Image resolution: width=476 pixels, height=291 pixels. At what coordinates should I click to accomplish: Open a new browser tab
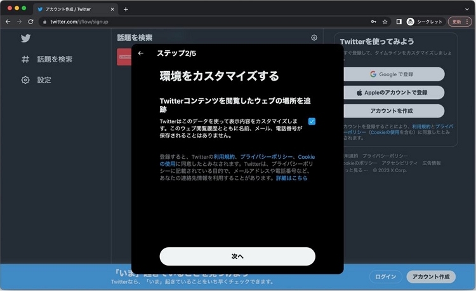coord(126,9)
